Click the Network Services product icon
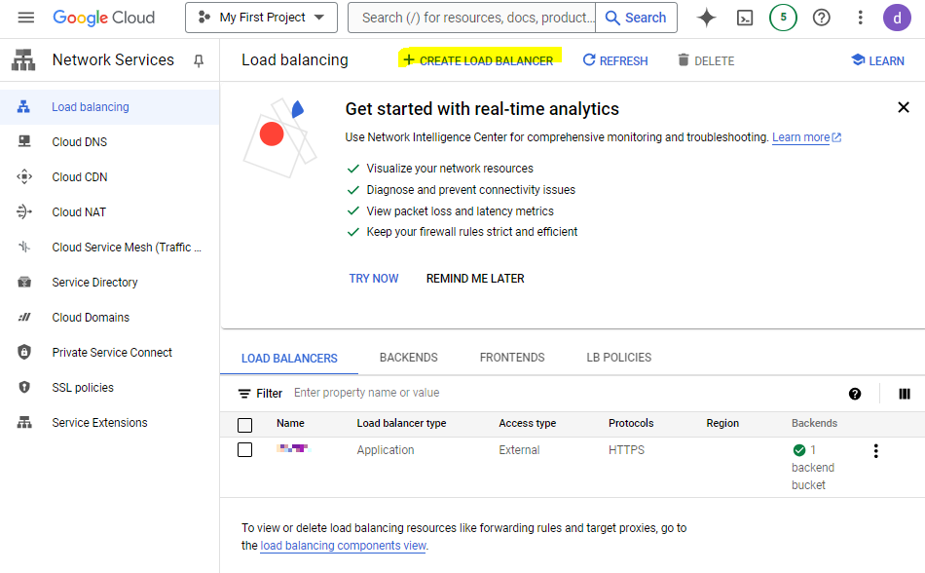Viewport: 925px width, 573px height. pyautogui.click(x=23, y=60)
